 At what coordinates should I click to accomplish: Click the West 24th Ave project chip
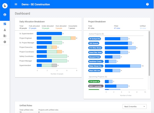pyautogui.click(x=95, y=70)
